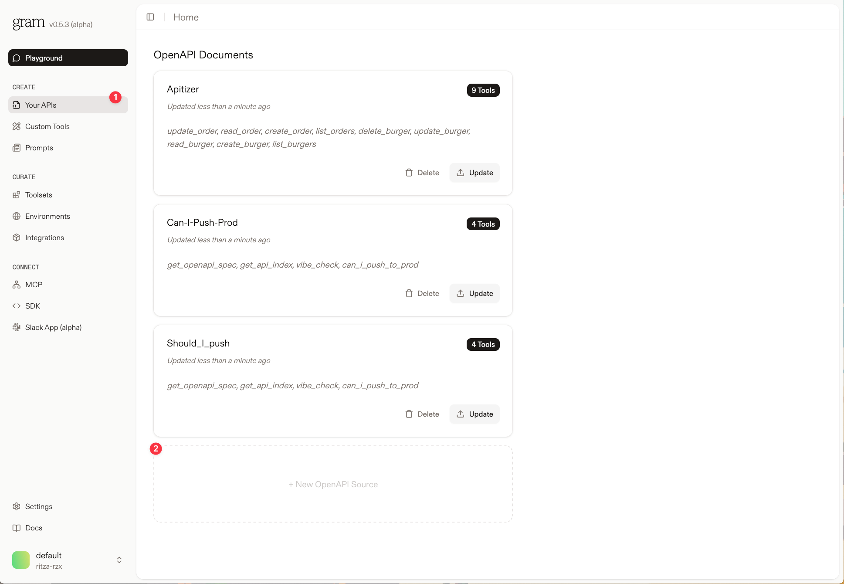Open Environments page
Image resolution: width=844 pixels, height=584 pixels.
click(68, 216)
